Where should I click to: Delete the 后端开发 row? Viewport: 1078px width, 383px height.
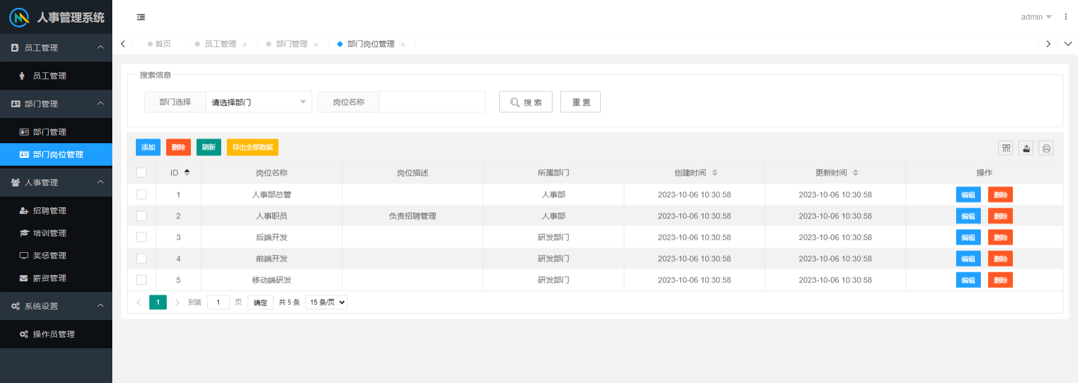[1001, 238]
